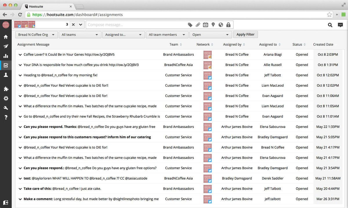Click assignee jeff.talbott in last row

pos(273,199)
